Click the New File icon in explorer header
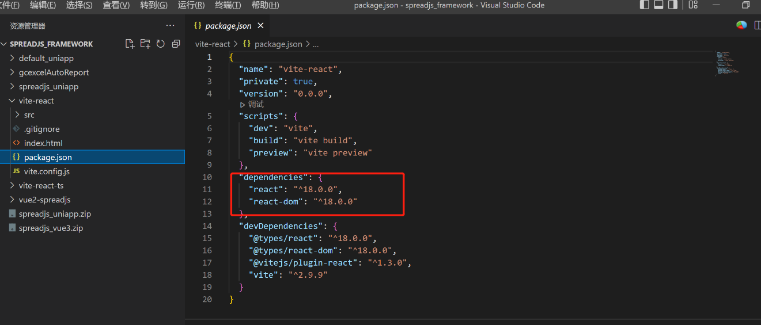761x325 pixels. pyautogui.click(x=130, y=44)
